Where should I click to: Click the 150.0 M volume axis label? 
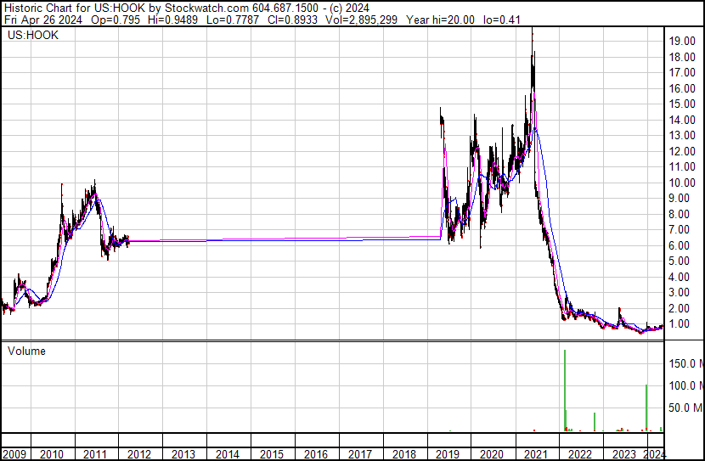[x=685, y=364]
